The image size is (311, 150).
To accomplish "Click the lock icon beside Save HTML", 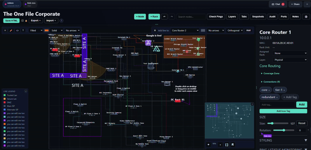I will tap(26, 21).
